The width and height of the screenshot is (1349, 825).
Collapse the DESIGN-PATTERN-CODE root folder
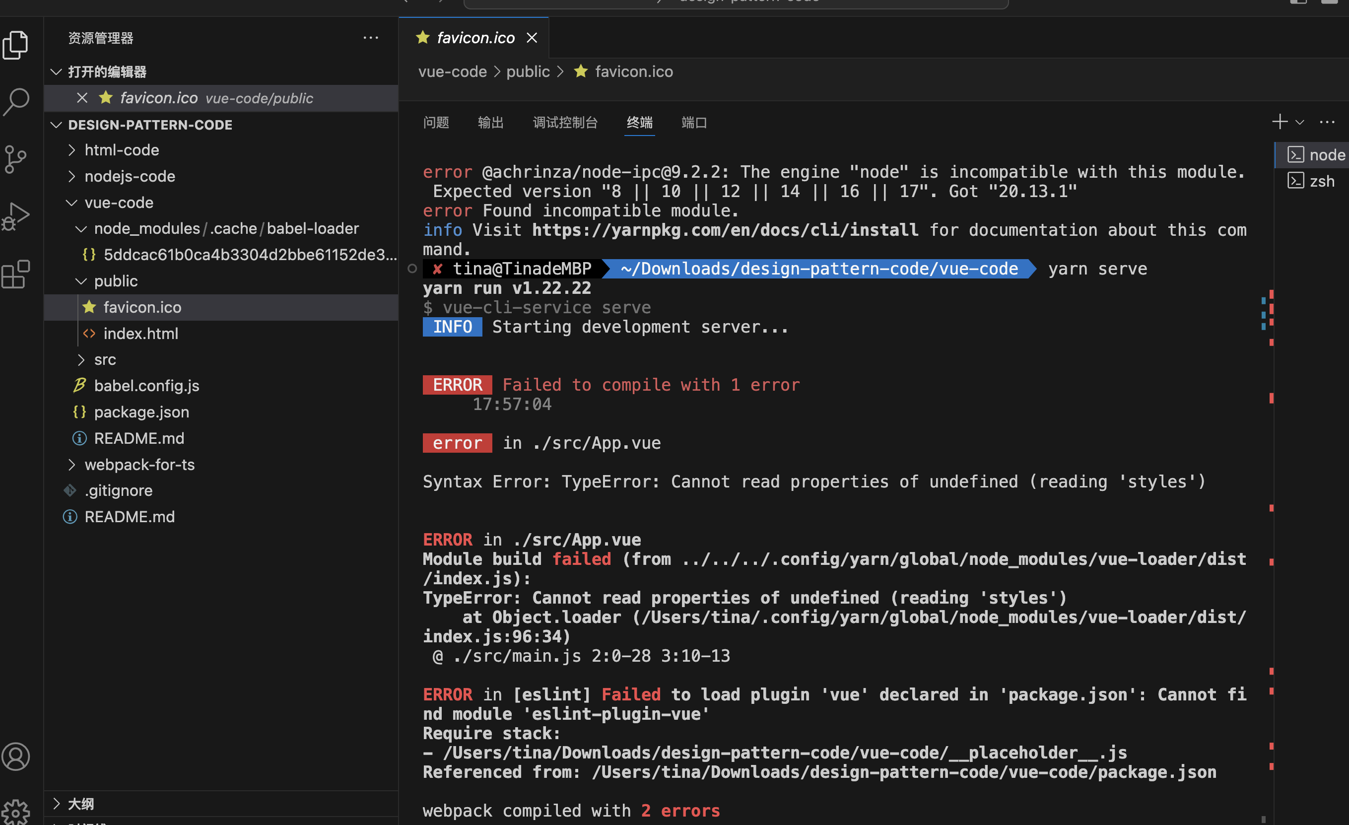tap(56, 125)
